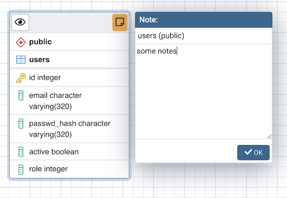
Task: Click the blue table icon beside users
Action: [21, 60]
